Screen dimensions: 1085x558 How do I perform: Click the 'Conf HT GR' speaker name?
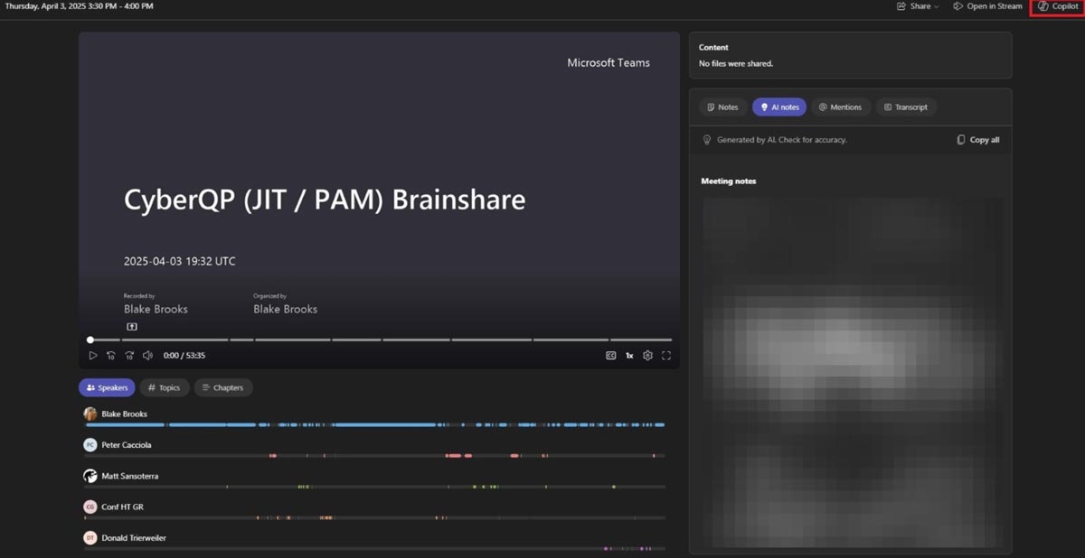pyautogui.click(x=122, y=507)
